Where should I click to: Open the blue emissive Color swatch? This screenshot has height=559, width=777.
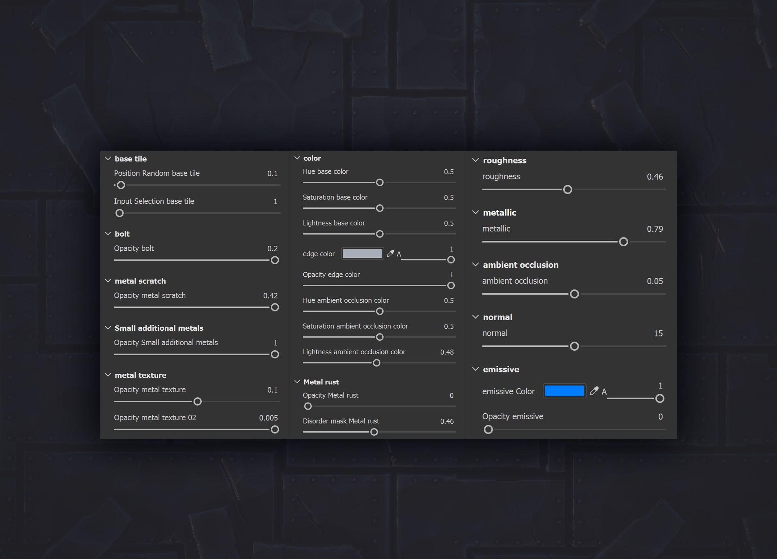(x=564, y=391)
